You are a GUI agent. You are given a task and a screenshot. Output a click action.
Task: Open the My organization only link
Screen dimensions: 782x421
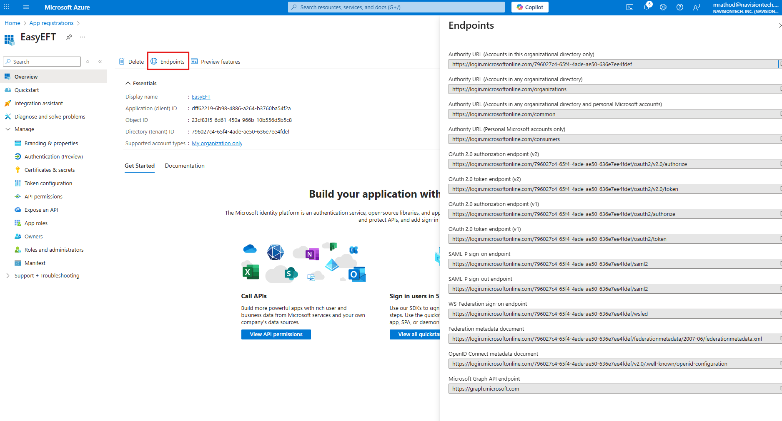coord(217,144)
